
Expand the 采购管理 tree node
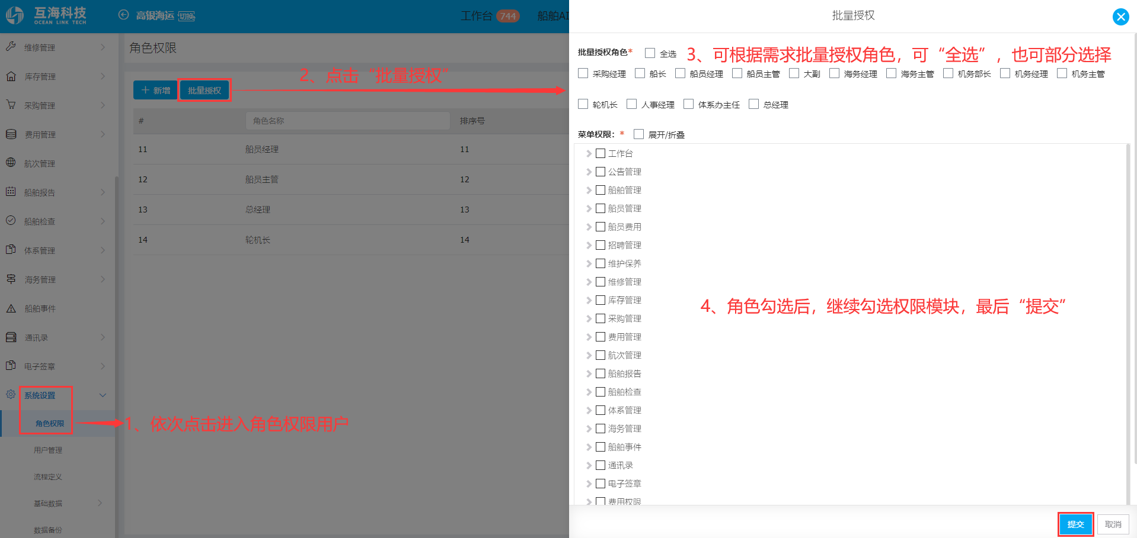coord(589,318)
